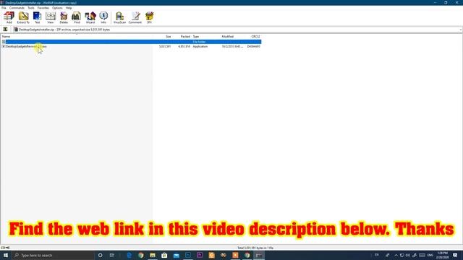The width and height of the screenshot is (463, 260).
Task: Open the File menu
Action: pyautogui.click(x=4, y=8)
